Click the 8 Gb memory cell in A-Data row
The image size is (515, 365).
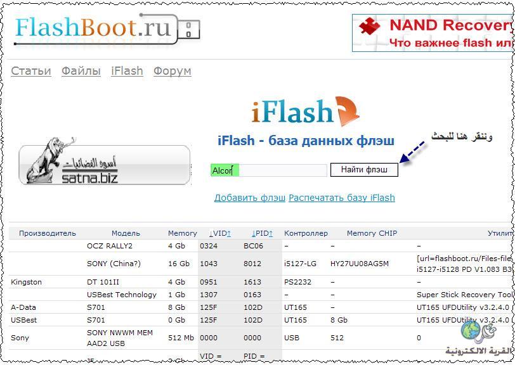176,307
